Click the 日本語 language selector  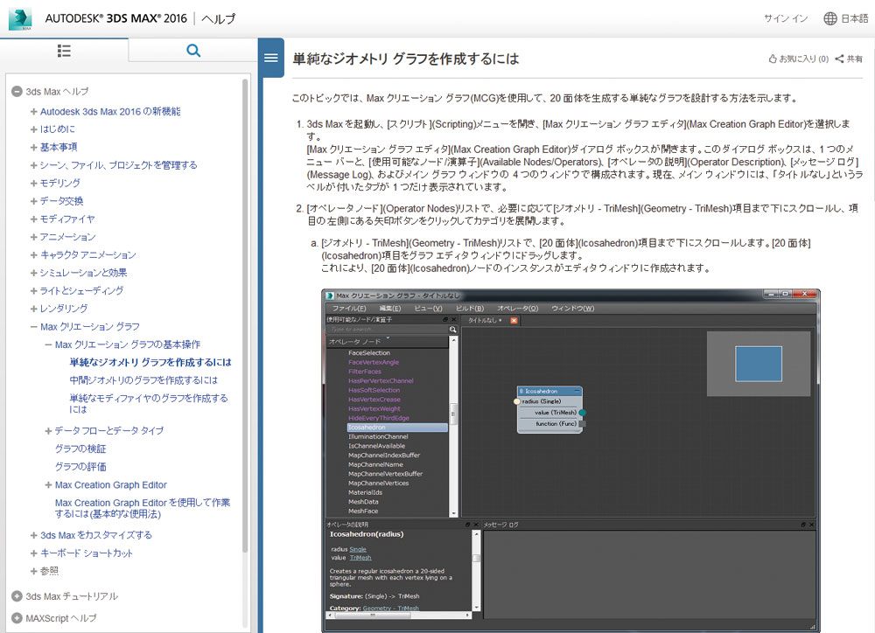coord(854,18)
